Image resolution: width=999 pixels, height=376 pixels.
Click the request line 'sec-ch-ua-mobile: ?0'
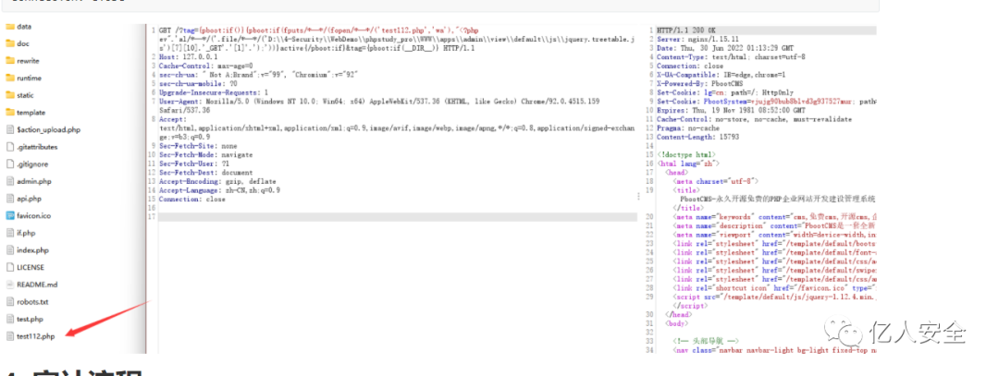tap(198, 83)
